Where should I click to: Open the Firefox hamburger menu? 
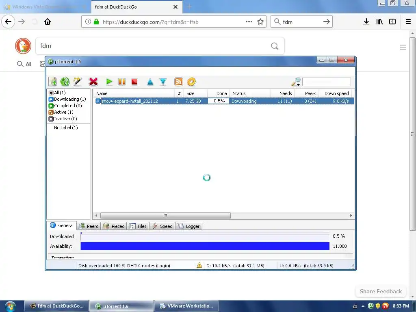408,22
